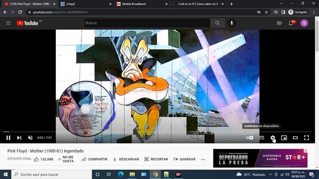Click NO ME GUSTA dislike button
The image size is (319, 179).
(66, 159)
